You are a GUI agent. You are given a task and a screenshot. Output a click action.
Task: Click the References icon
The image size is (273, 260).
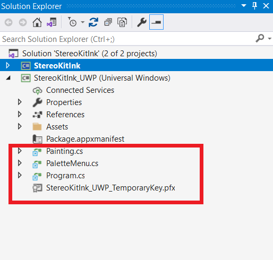pyautogui.click(x=37, y=115)
